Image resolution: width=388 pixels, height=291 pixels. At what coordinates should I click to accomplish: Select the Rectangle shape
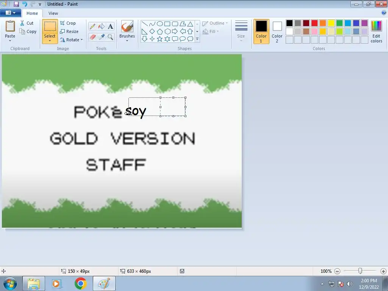point(167,24)
